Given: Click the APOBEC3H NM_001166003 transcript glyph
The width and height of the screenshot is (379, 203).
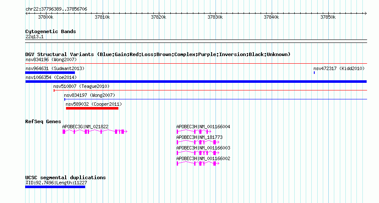Looking at the screenshot, I should (x=198, y=152).
